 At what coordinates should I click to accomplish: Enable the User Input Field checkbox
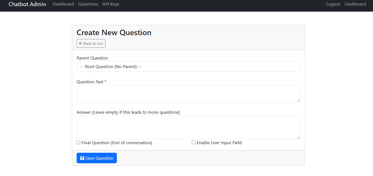[x=194, y=143]
